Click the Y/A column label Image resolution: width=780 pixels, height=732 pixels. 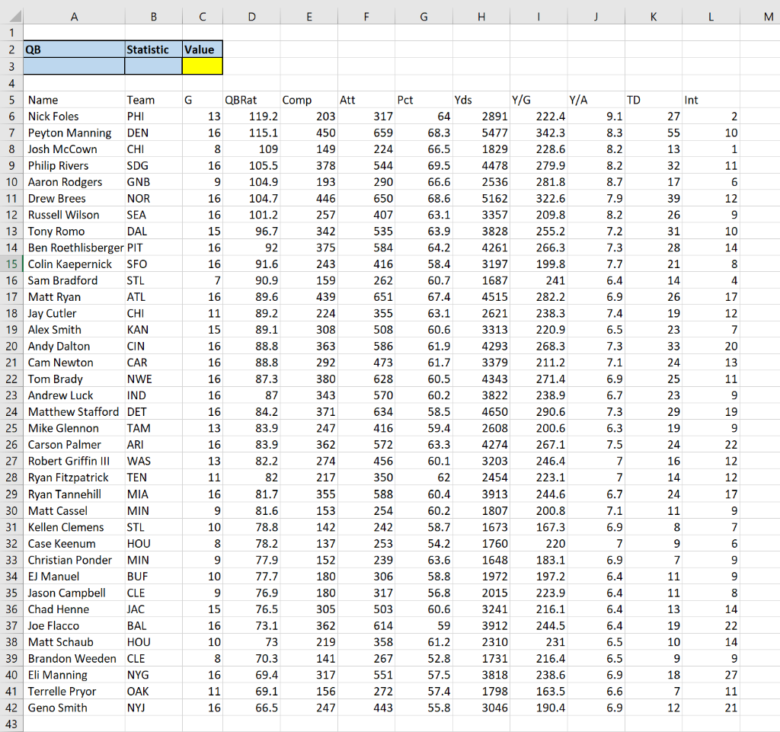578,100
